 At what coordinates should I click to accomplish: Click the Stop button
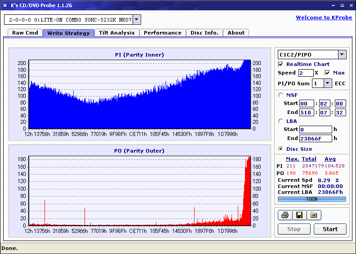294,229
